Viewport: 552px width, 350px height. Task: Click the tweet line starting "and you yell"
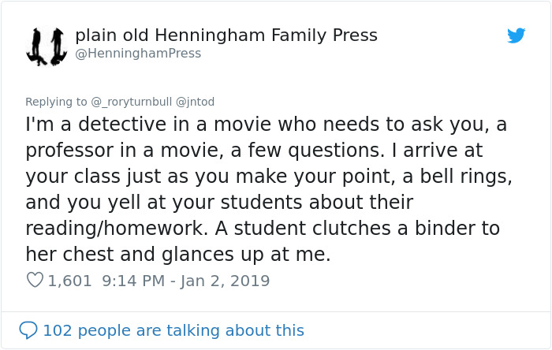coord(219,202)
